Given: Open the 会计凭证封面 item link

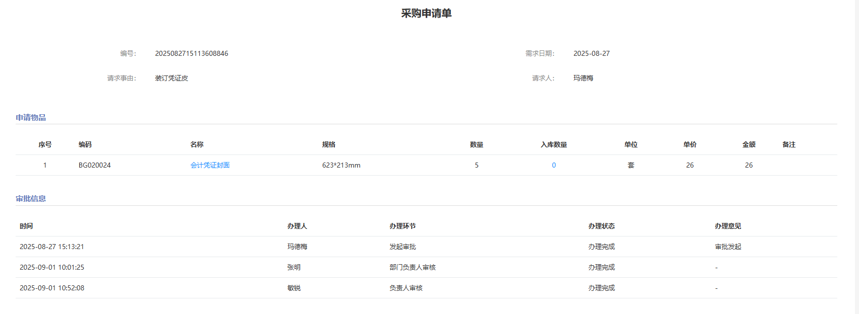Looking at the screenshot, I should tap(210, 165).
